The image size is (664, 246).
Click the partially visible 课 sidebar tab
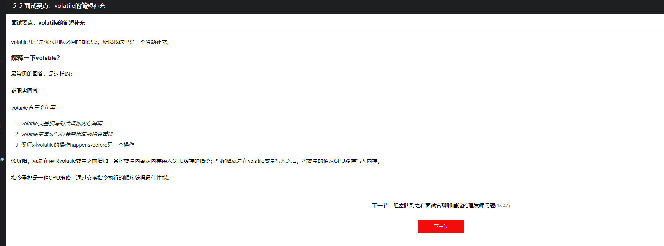pyautogui.click(x=2, y=160)
